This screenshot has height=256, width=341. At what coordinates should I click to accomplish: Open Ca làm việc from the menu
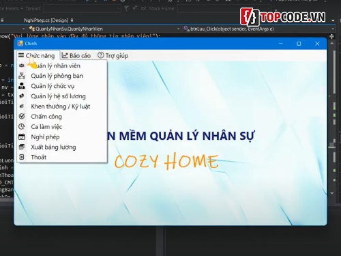click(62, 126)
